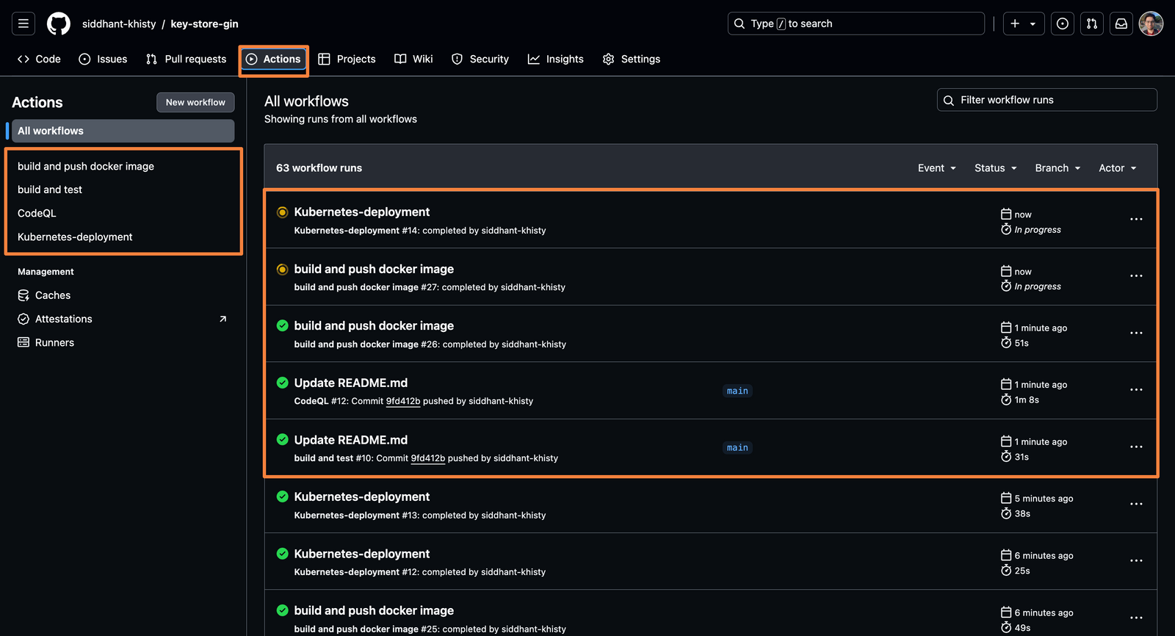Go to the Security tab
This screenshot has height=636, width=1175.
click(x=480, y=59)
